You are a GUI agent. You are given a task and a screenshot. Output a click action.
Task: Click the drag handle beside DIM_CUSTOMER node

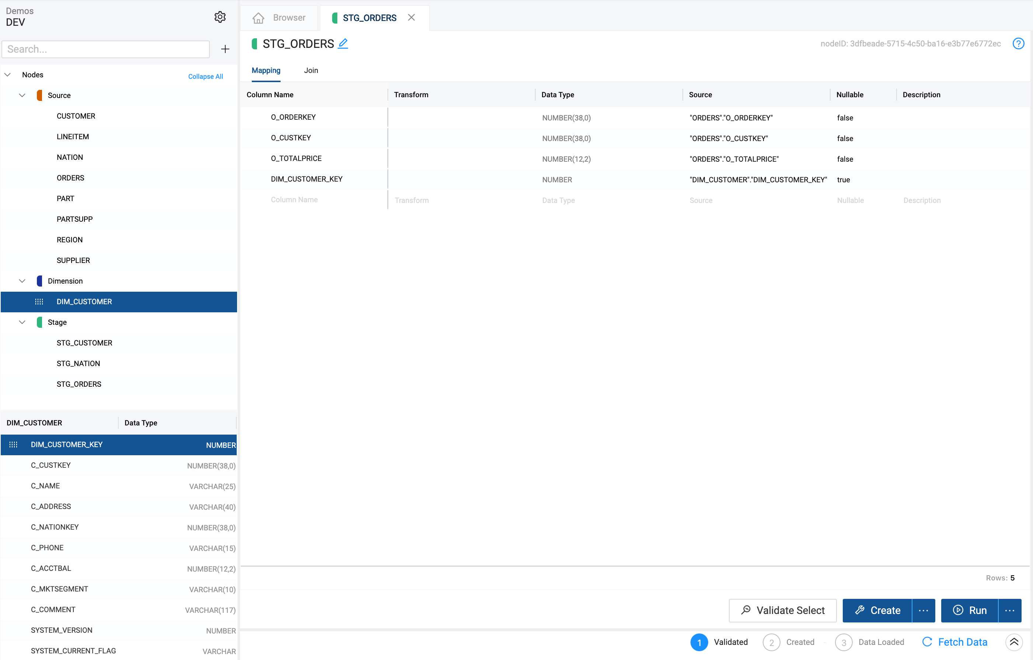coord(39,302)
